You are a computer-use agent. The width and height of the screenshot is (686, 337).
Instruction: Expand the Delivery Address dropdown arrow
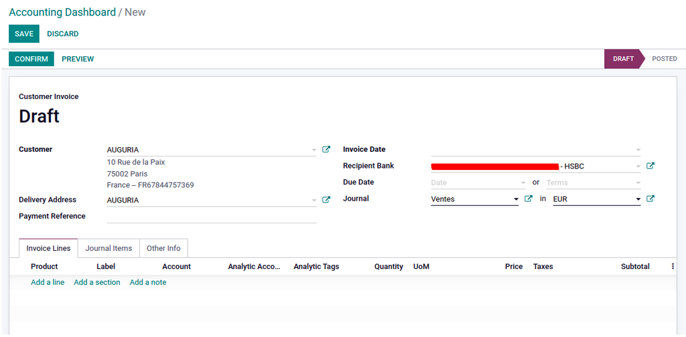(314, 201)
